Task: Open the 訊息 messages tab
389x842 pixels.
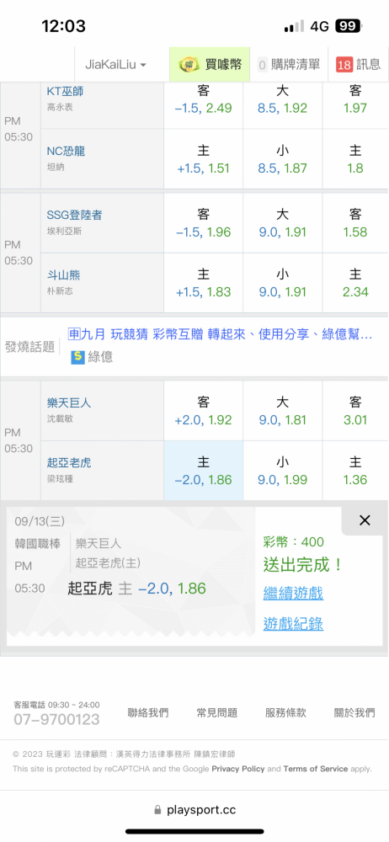Action: click(359, 65)
